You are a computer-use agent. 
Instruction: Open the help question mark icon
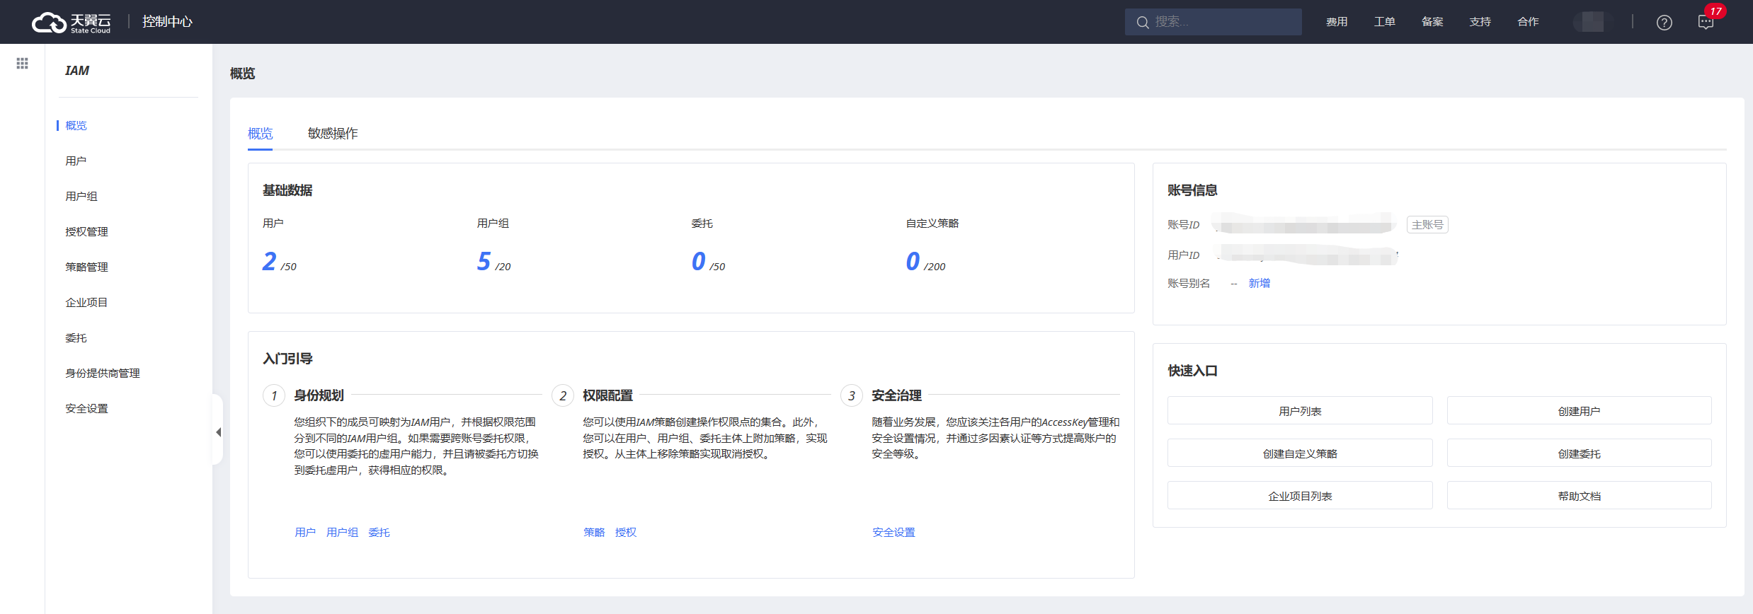[x=1665, y=23]
